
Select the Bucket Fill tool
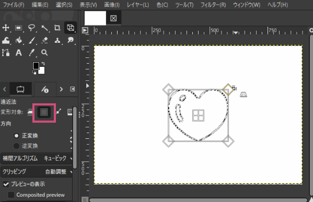coord(19,41)
